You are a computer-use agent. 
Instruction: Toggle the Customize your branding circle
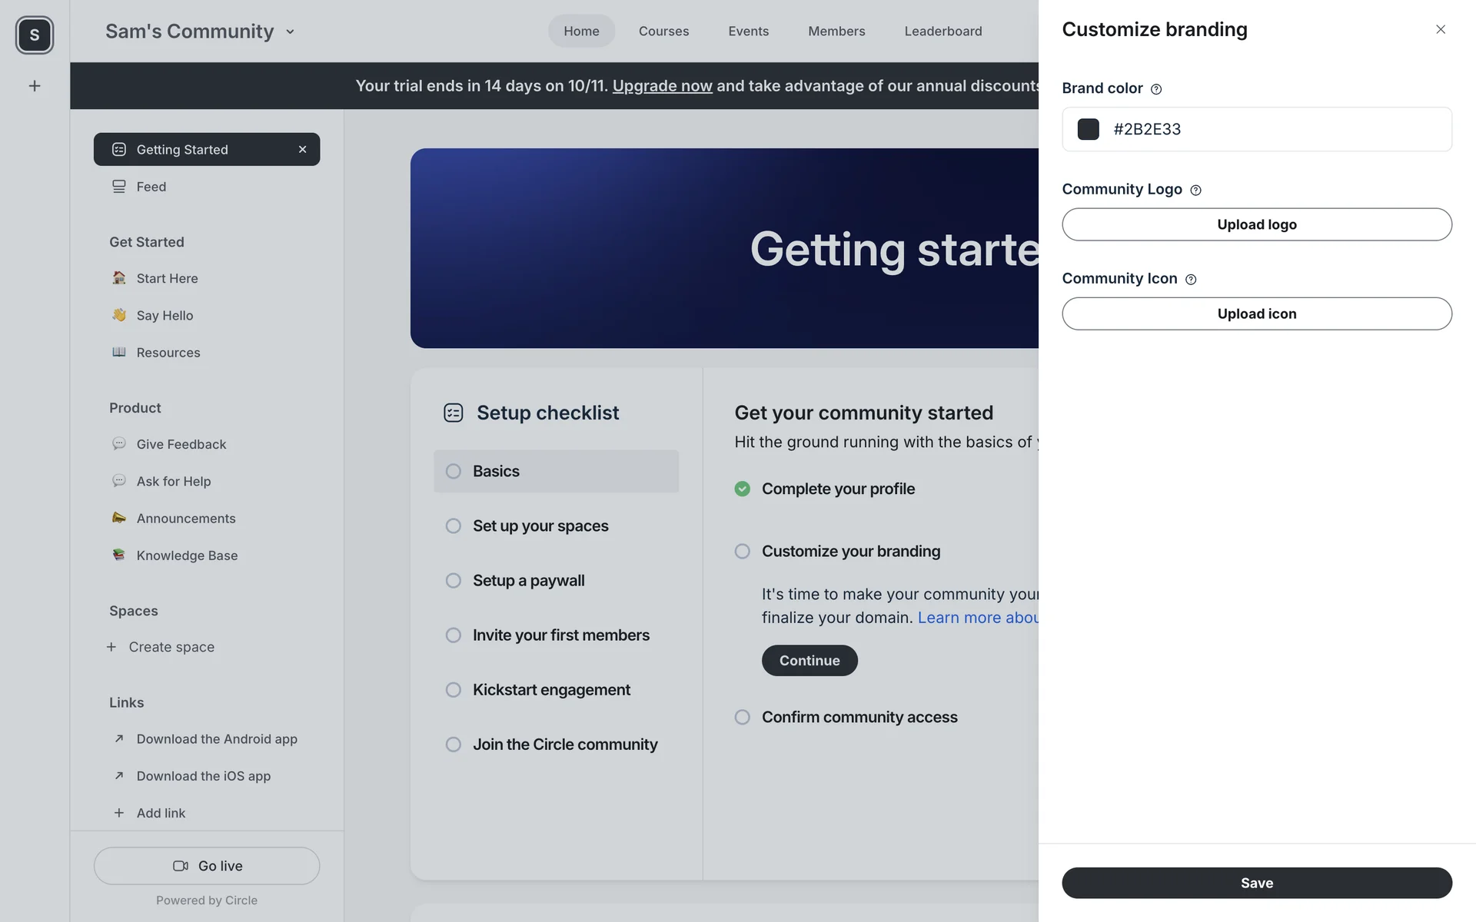pos(742,552)
